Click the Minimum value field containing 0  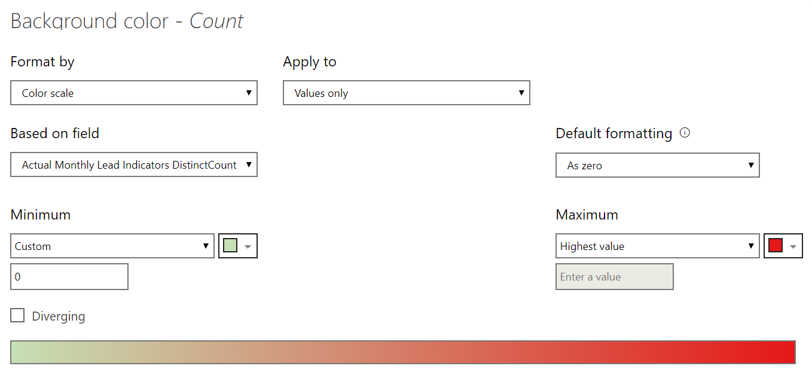69,276
